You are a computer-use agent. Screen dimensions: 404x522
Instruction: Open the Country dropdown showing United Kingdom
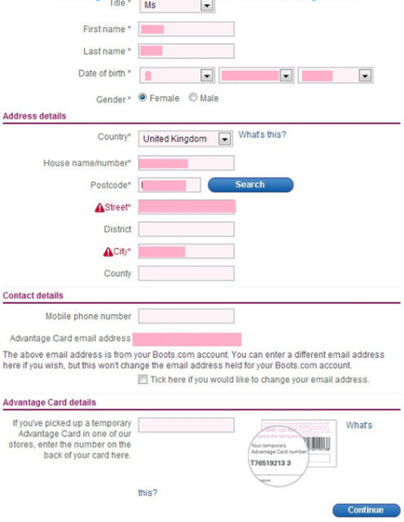pos(186,139)
